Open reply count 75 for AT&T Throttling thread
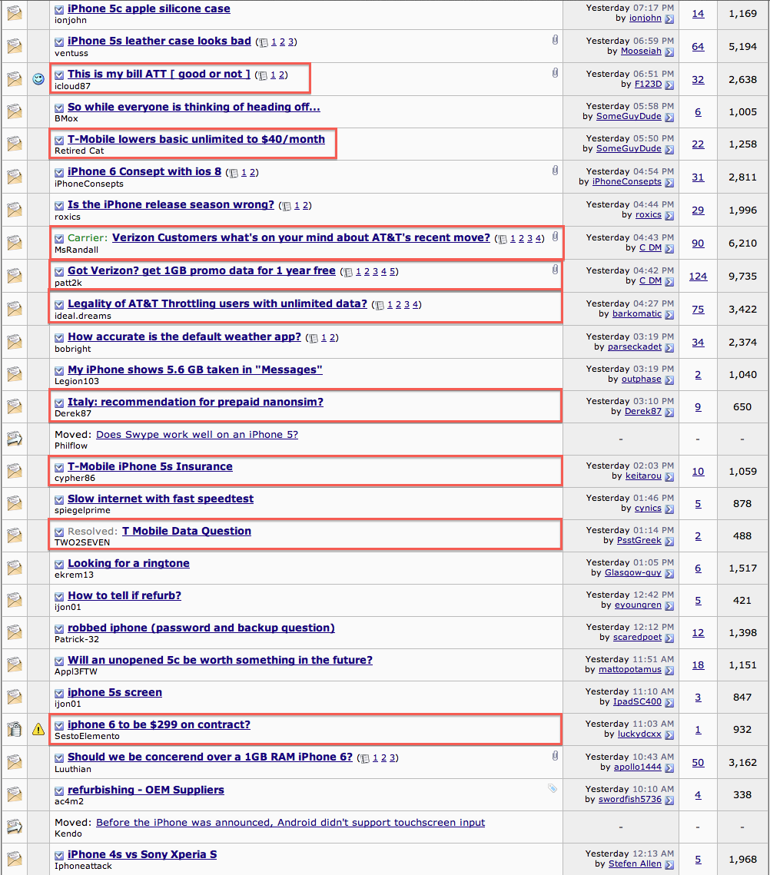Screen dimensions: 770x875 (698, 309)
